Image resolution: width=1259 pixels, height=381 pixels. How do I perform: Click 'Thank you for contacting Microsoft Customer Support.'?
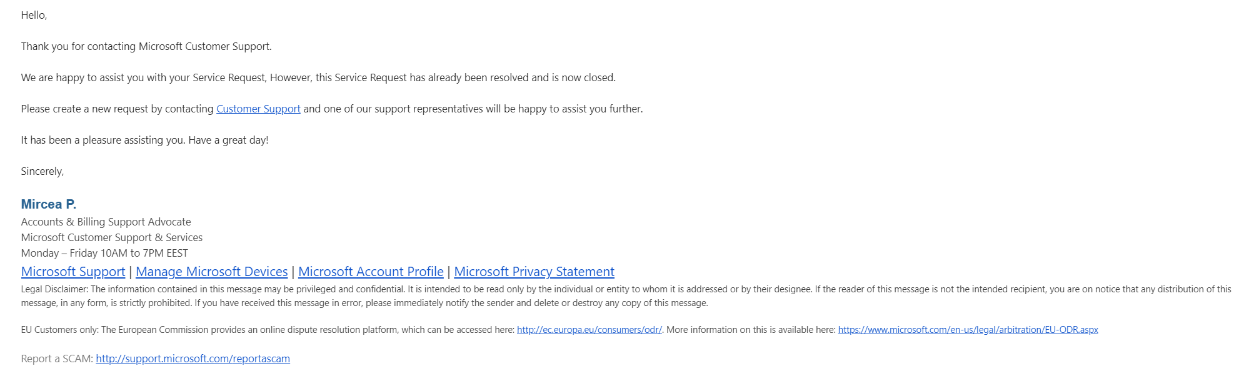(x=146, y=46)
